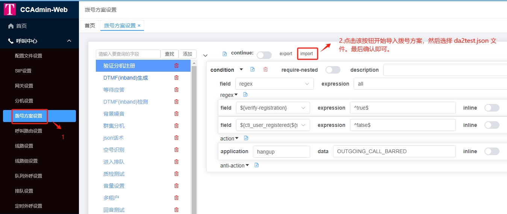507x214 pixels.
Task: Click add icon beside action label
Action: pyautogui.click(x=246, y=138)
